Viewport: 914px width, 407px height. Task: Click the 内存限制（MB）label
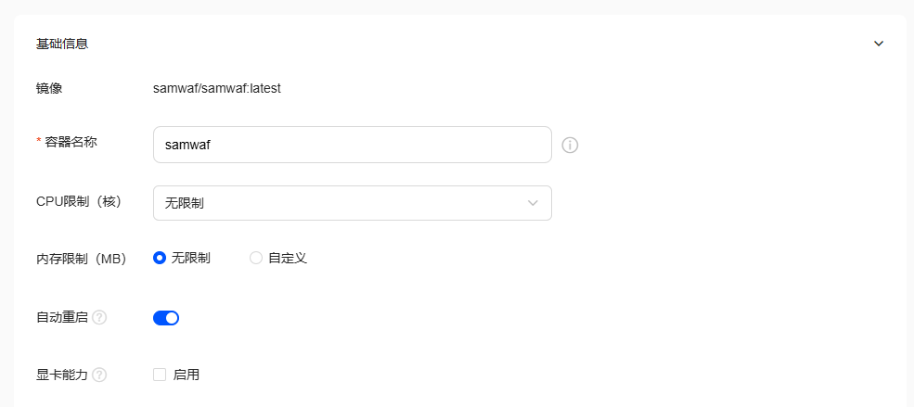click(82, 259)
